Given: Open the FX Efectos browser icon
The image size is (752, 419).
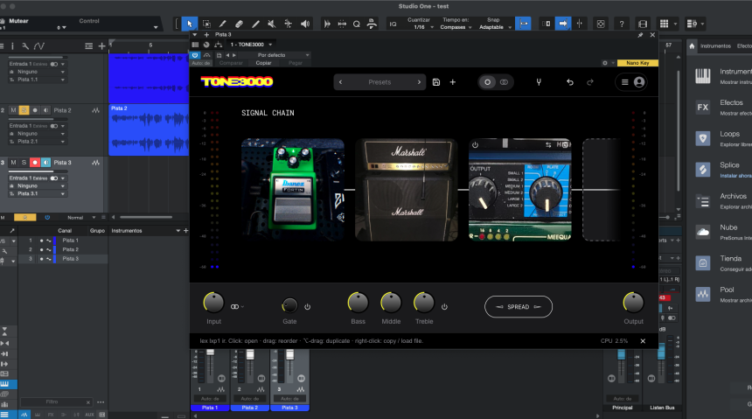Looking at the screenshot, I should point(703,108).
